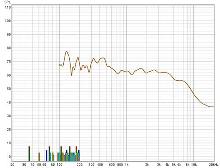220x168 pixels.
Task: Click the 20kHz frequency axis label
Action: (x=214, y=164)
